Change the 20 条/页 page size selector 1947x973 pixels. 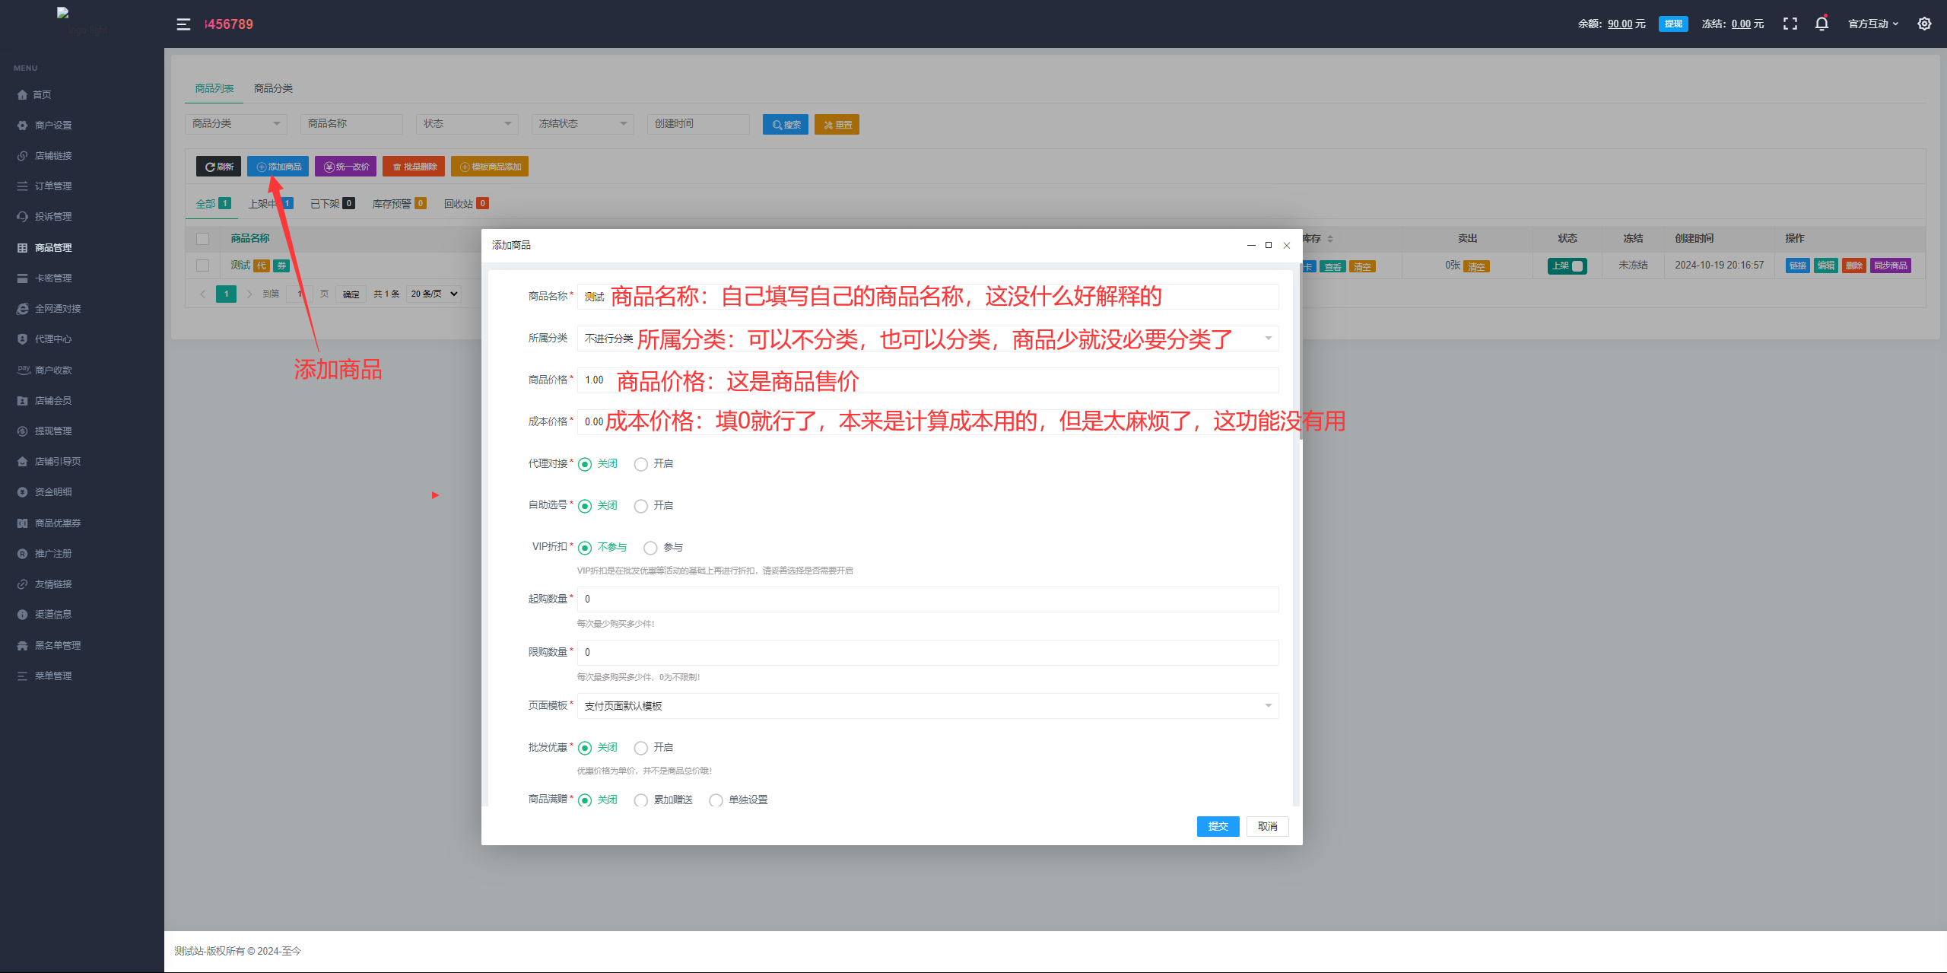pyautogui.click(x=434, y=294)
